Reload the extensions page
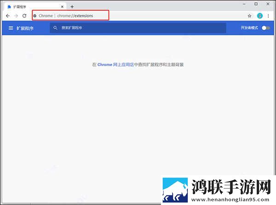Screen dimensions: 276x205 (24, 16)
